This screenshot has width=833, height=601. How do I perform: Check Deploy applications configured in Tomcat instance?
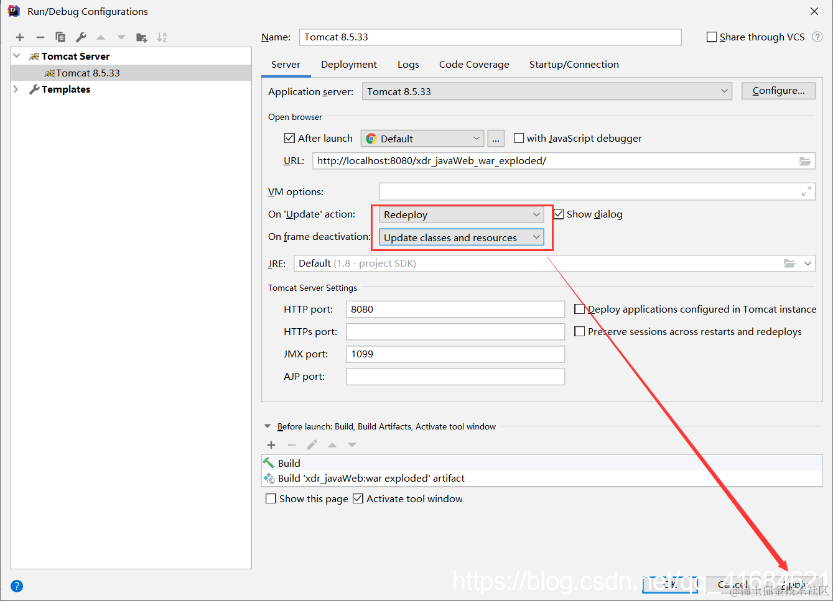click(x=579, y=309)
